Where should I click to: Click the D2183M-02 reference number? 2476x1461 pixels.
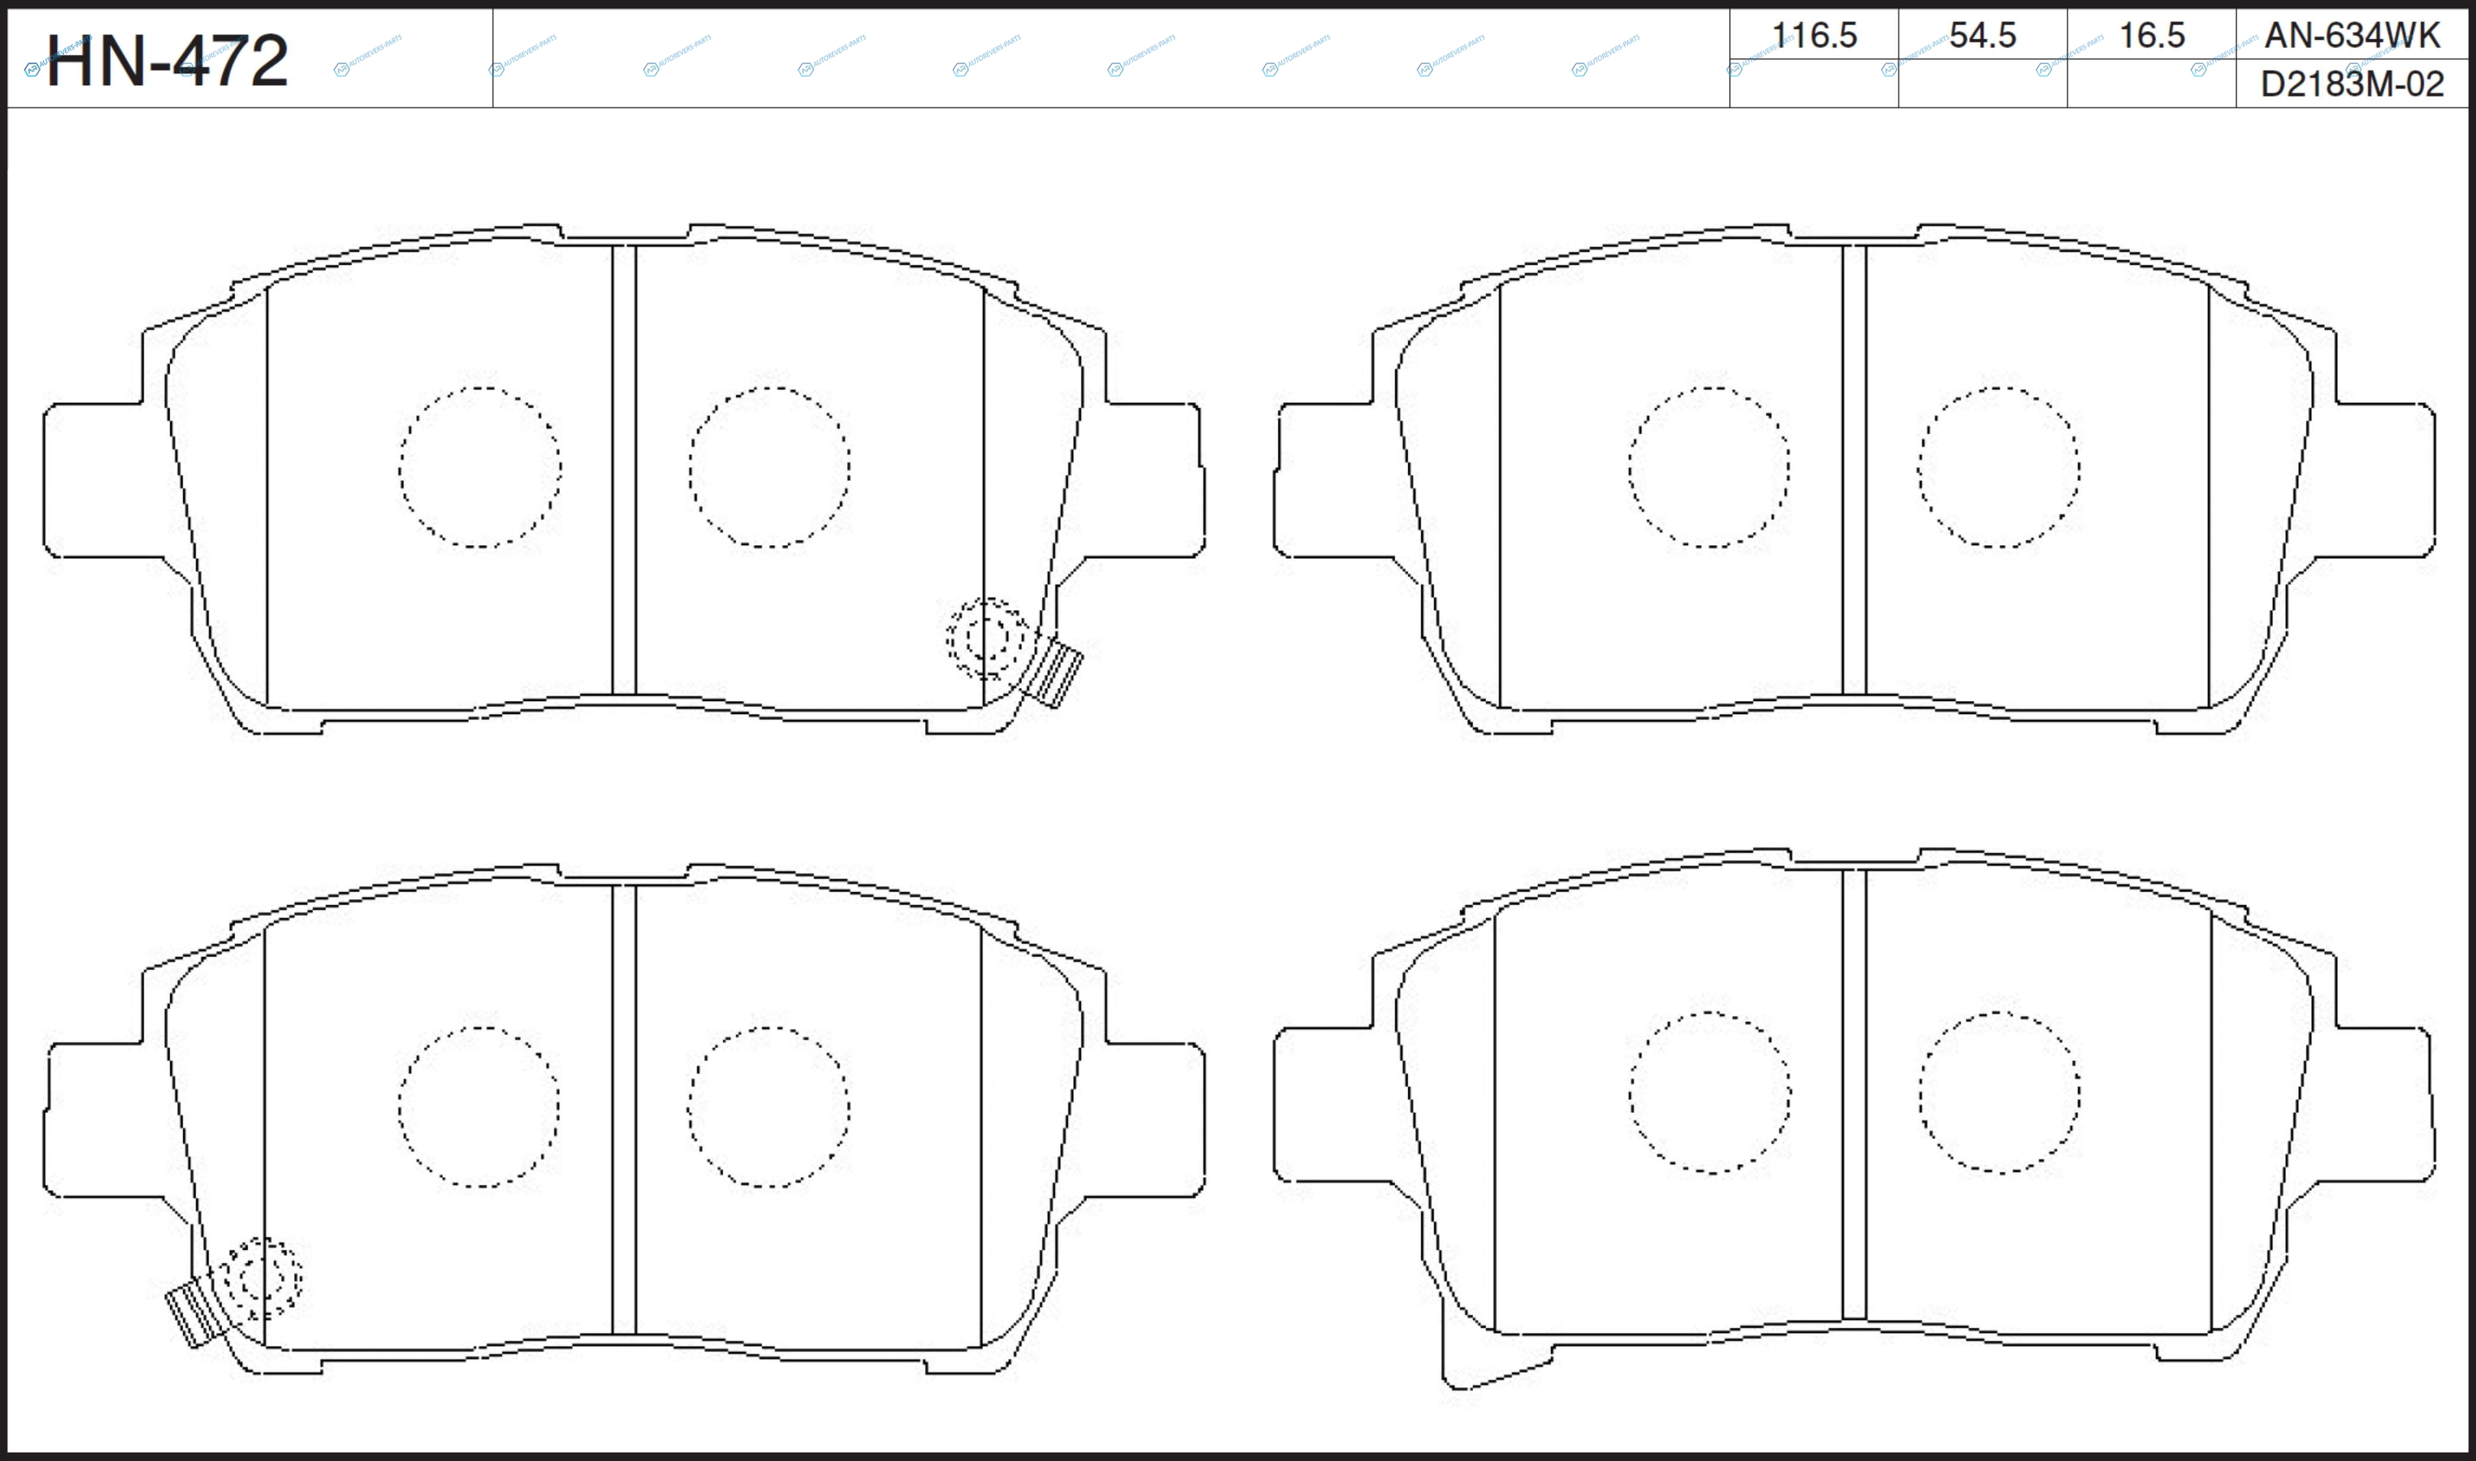(2352, 85)
